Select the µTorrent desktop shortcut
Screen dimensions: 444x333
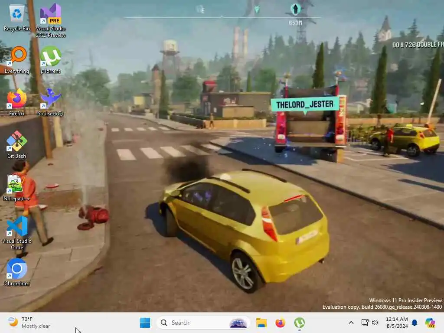point(51,60)
